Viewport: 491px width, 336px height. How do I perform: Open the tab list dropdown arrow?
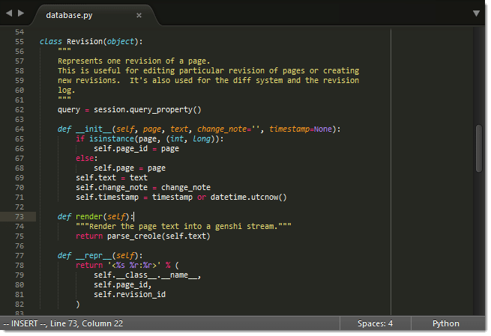coord(476,13)
